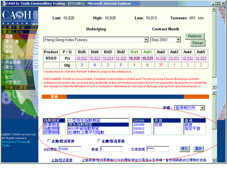Open the 設定 settings menu item
Screen dimensions: 227x177
click(9, 77)
